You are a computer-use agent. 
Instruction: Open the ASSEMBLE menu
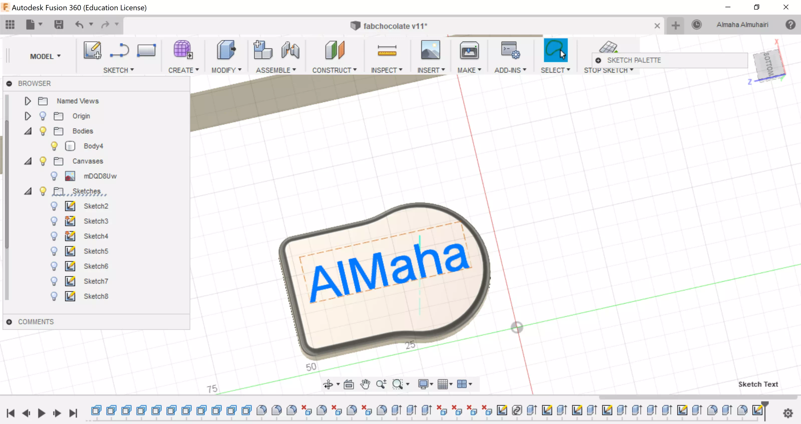click(x=275, y=70)
